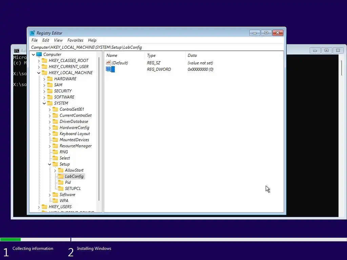Click the Registry Editor title bar icon
347x260 pixels.
pyautogui.click(x=32, y=33)
